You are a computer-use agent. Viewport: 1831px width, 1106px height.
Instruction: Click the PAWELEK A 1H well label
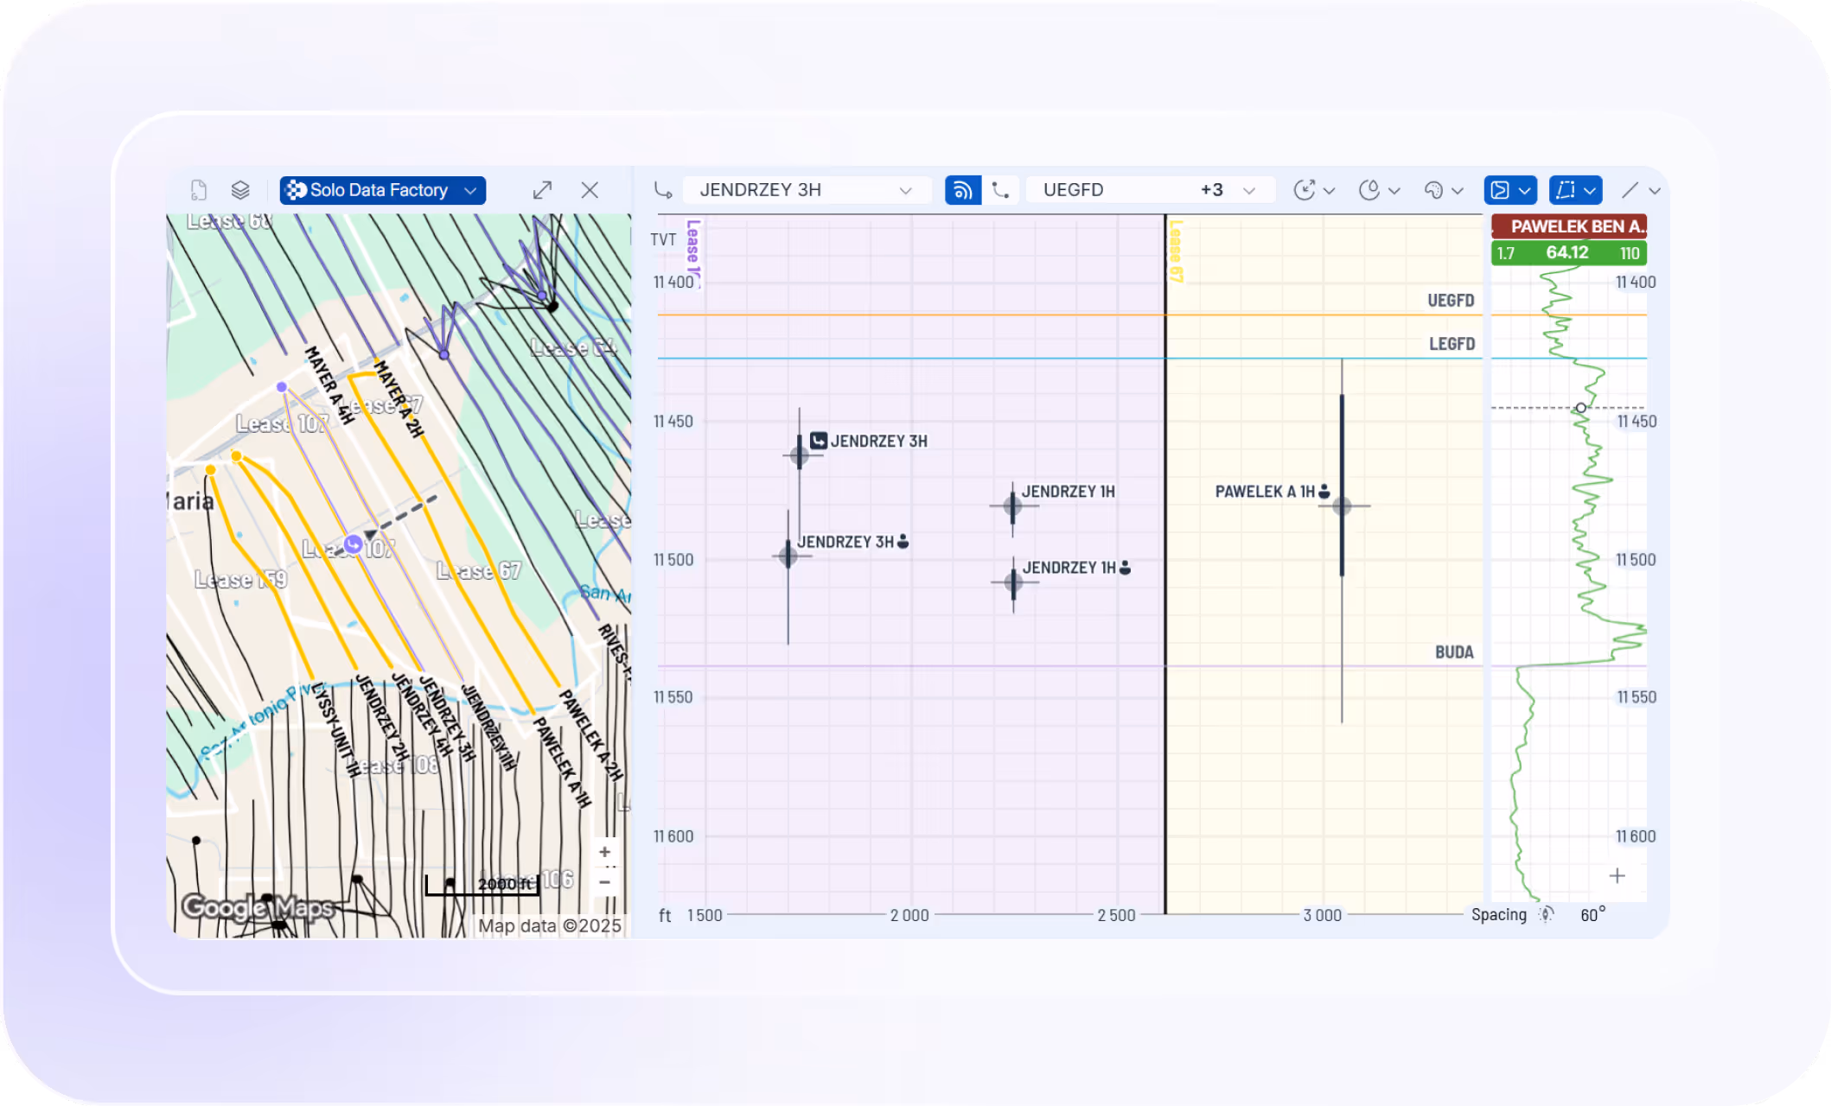pyautogui.click(x=1264, y=492)
